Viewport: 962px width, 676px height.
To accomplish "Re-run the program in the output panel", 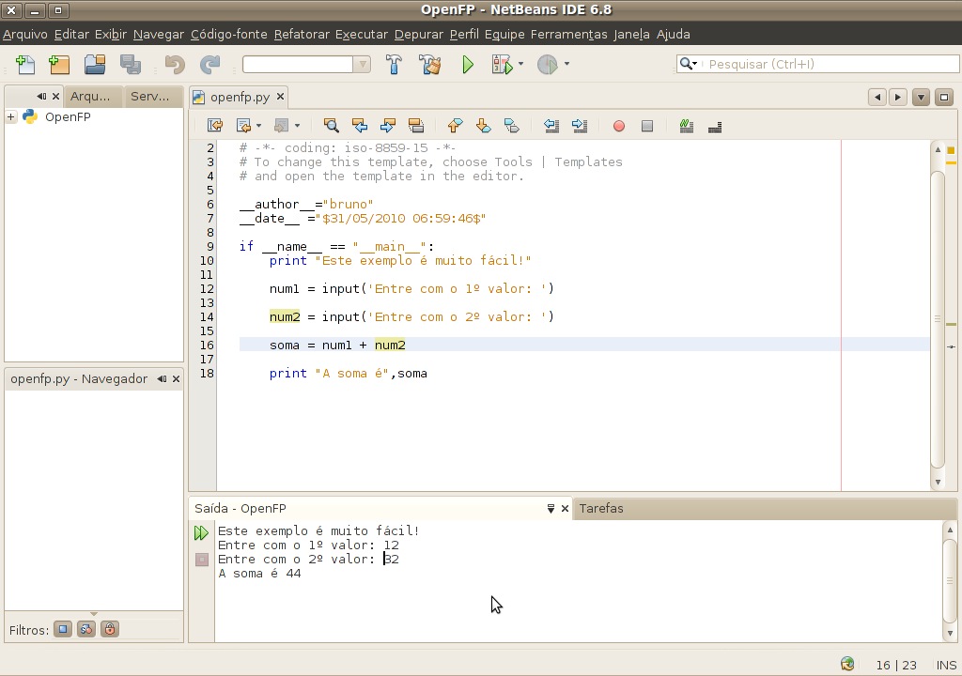I will click(x=201, y=533).
